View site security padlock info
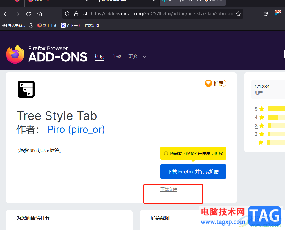 [x=76, y=14]
